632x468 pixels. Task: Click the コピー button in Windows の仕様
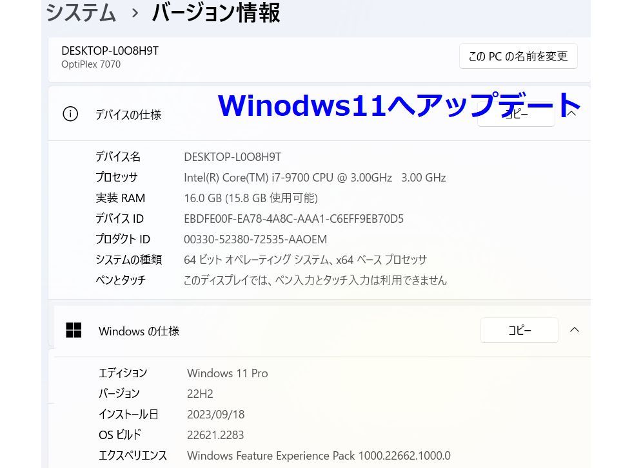coord(519,330)
